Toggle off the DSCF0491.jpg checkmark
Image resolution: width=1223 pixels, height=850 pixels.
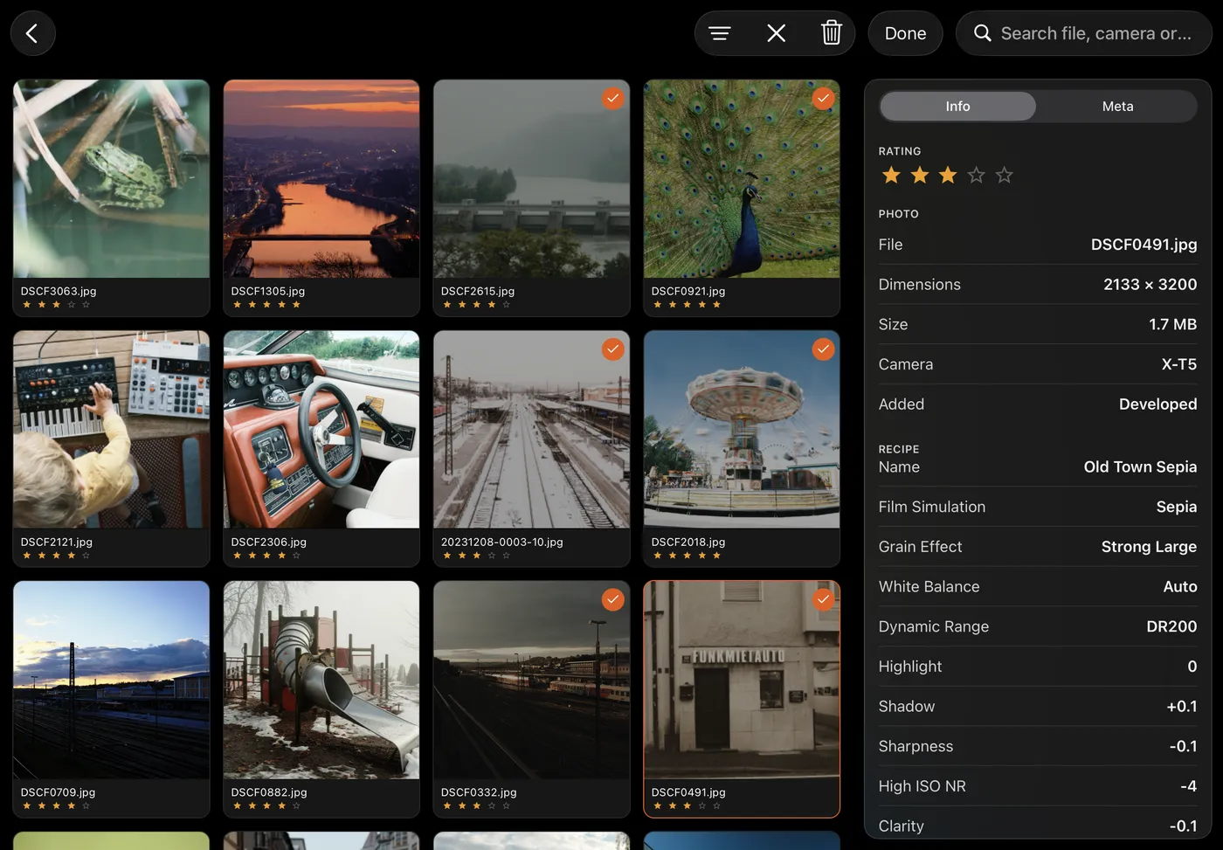tap(823, 599)
